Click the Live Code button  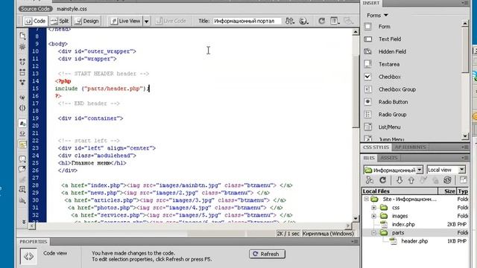pos(171,21)
